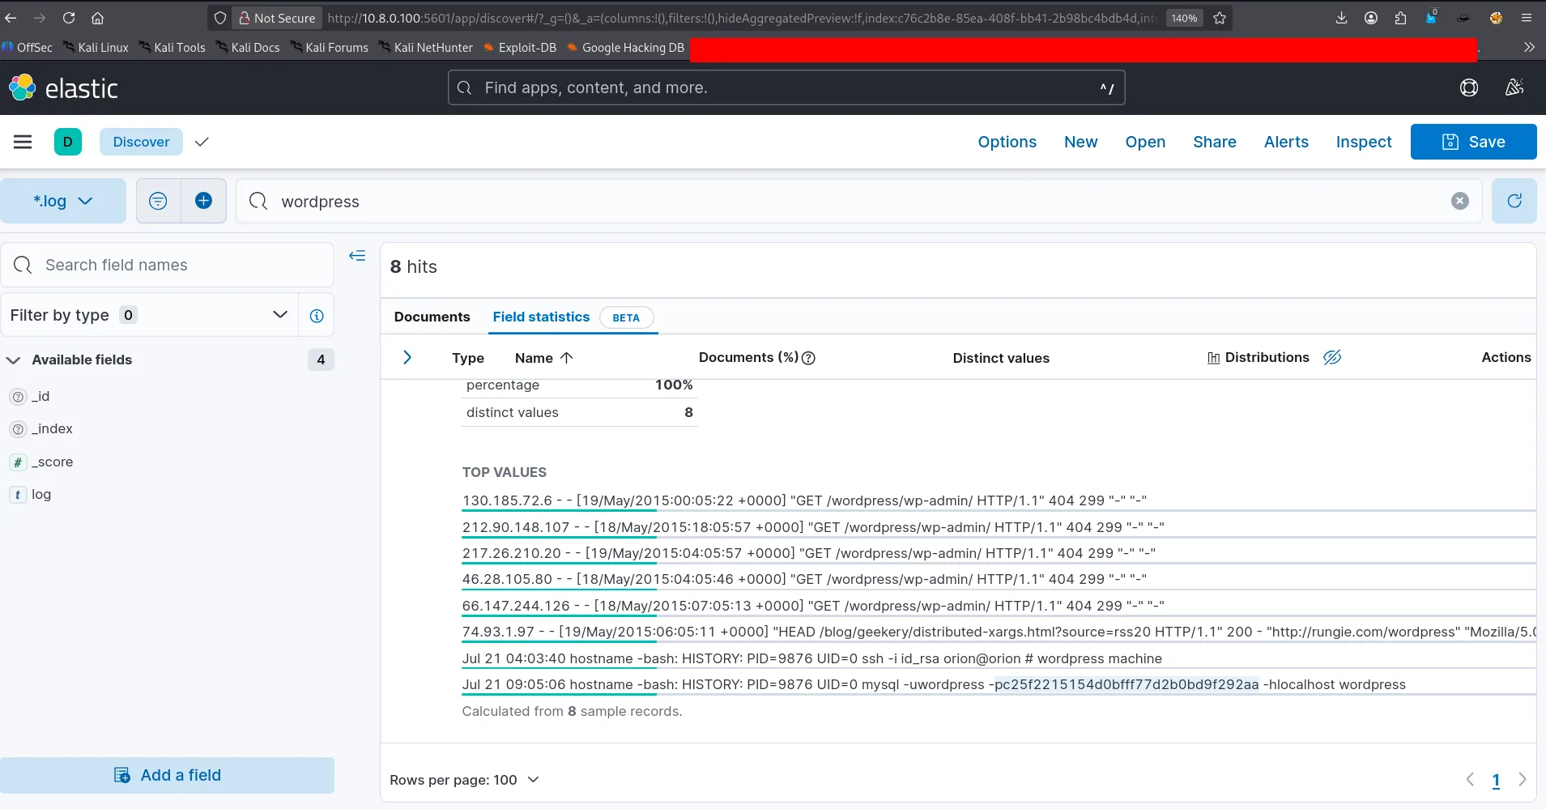Open the Kali Tools bookmark
The width and height of the screenshot is (1546, 809).
tap(172, 48)
